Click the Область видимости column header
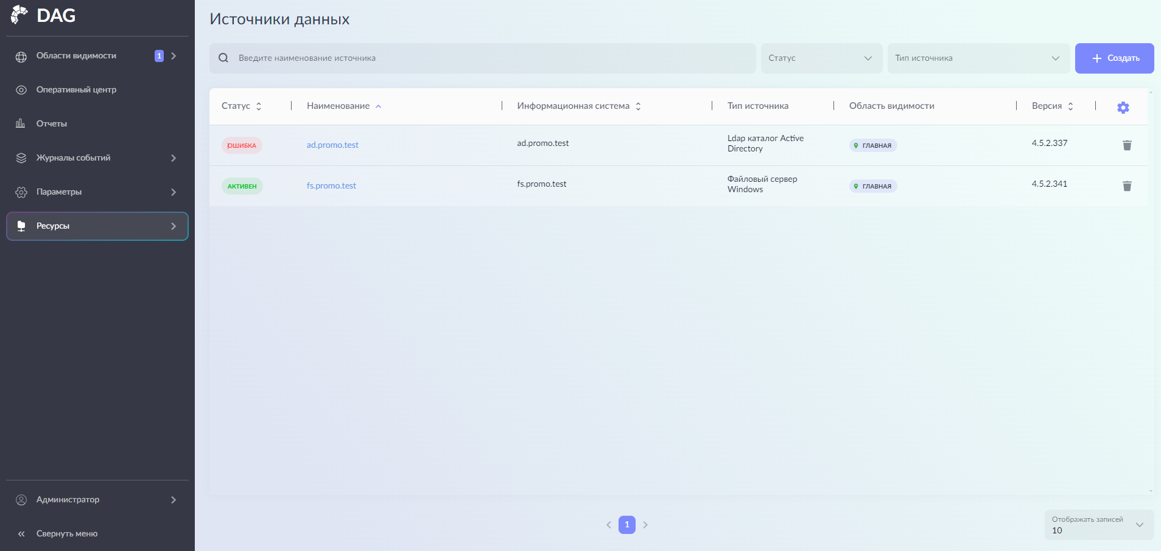Viewport: 1161px width, 551px height. tap(892, 106)
